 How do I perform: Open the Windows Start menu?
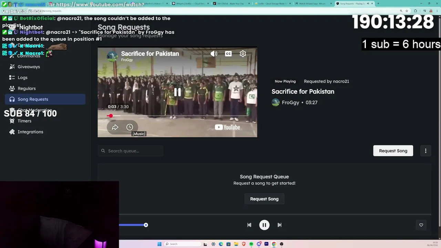(159, 244)
